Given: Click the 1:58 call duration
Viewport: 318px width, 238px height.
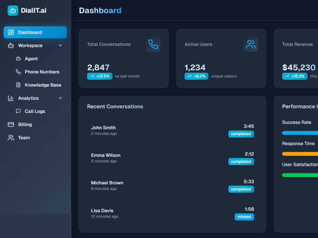Looking at the screenshot, I should 249,209.
